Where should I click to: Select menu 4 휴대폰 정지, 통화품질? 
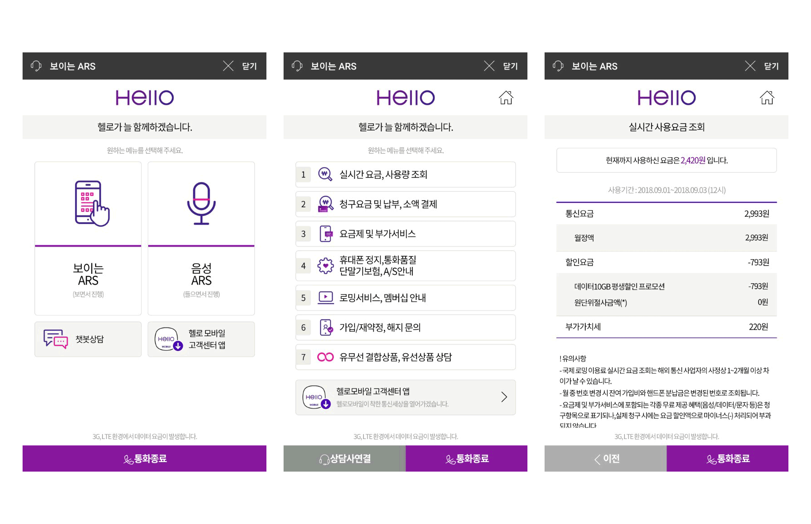point(405,266)
